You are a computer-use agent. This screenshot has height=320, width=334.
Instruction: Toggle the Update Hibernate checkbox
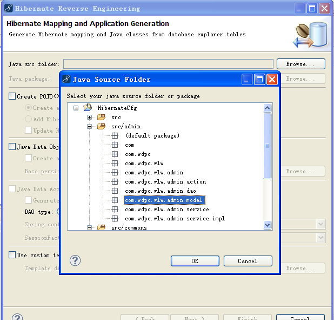[28, 130]
